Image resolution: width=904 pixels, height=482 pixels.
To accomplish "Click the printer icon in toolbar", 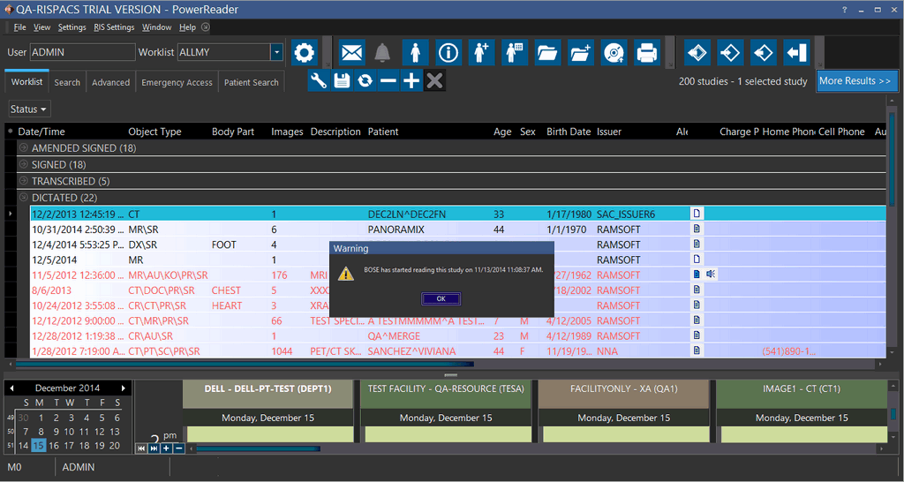I will tap(647, 53).
